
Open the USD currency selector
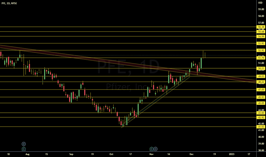point(260,3)
